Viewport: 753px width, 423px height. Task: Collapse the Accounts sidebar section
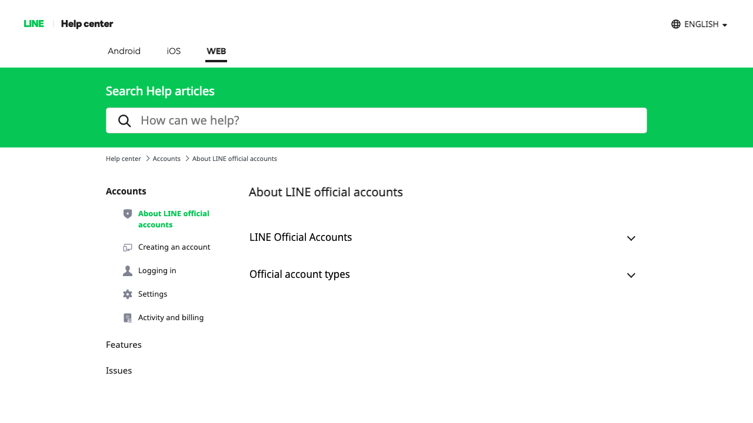126,192
